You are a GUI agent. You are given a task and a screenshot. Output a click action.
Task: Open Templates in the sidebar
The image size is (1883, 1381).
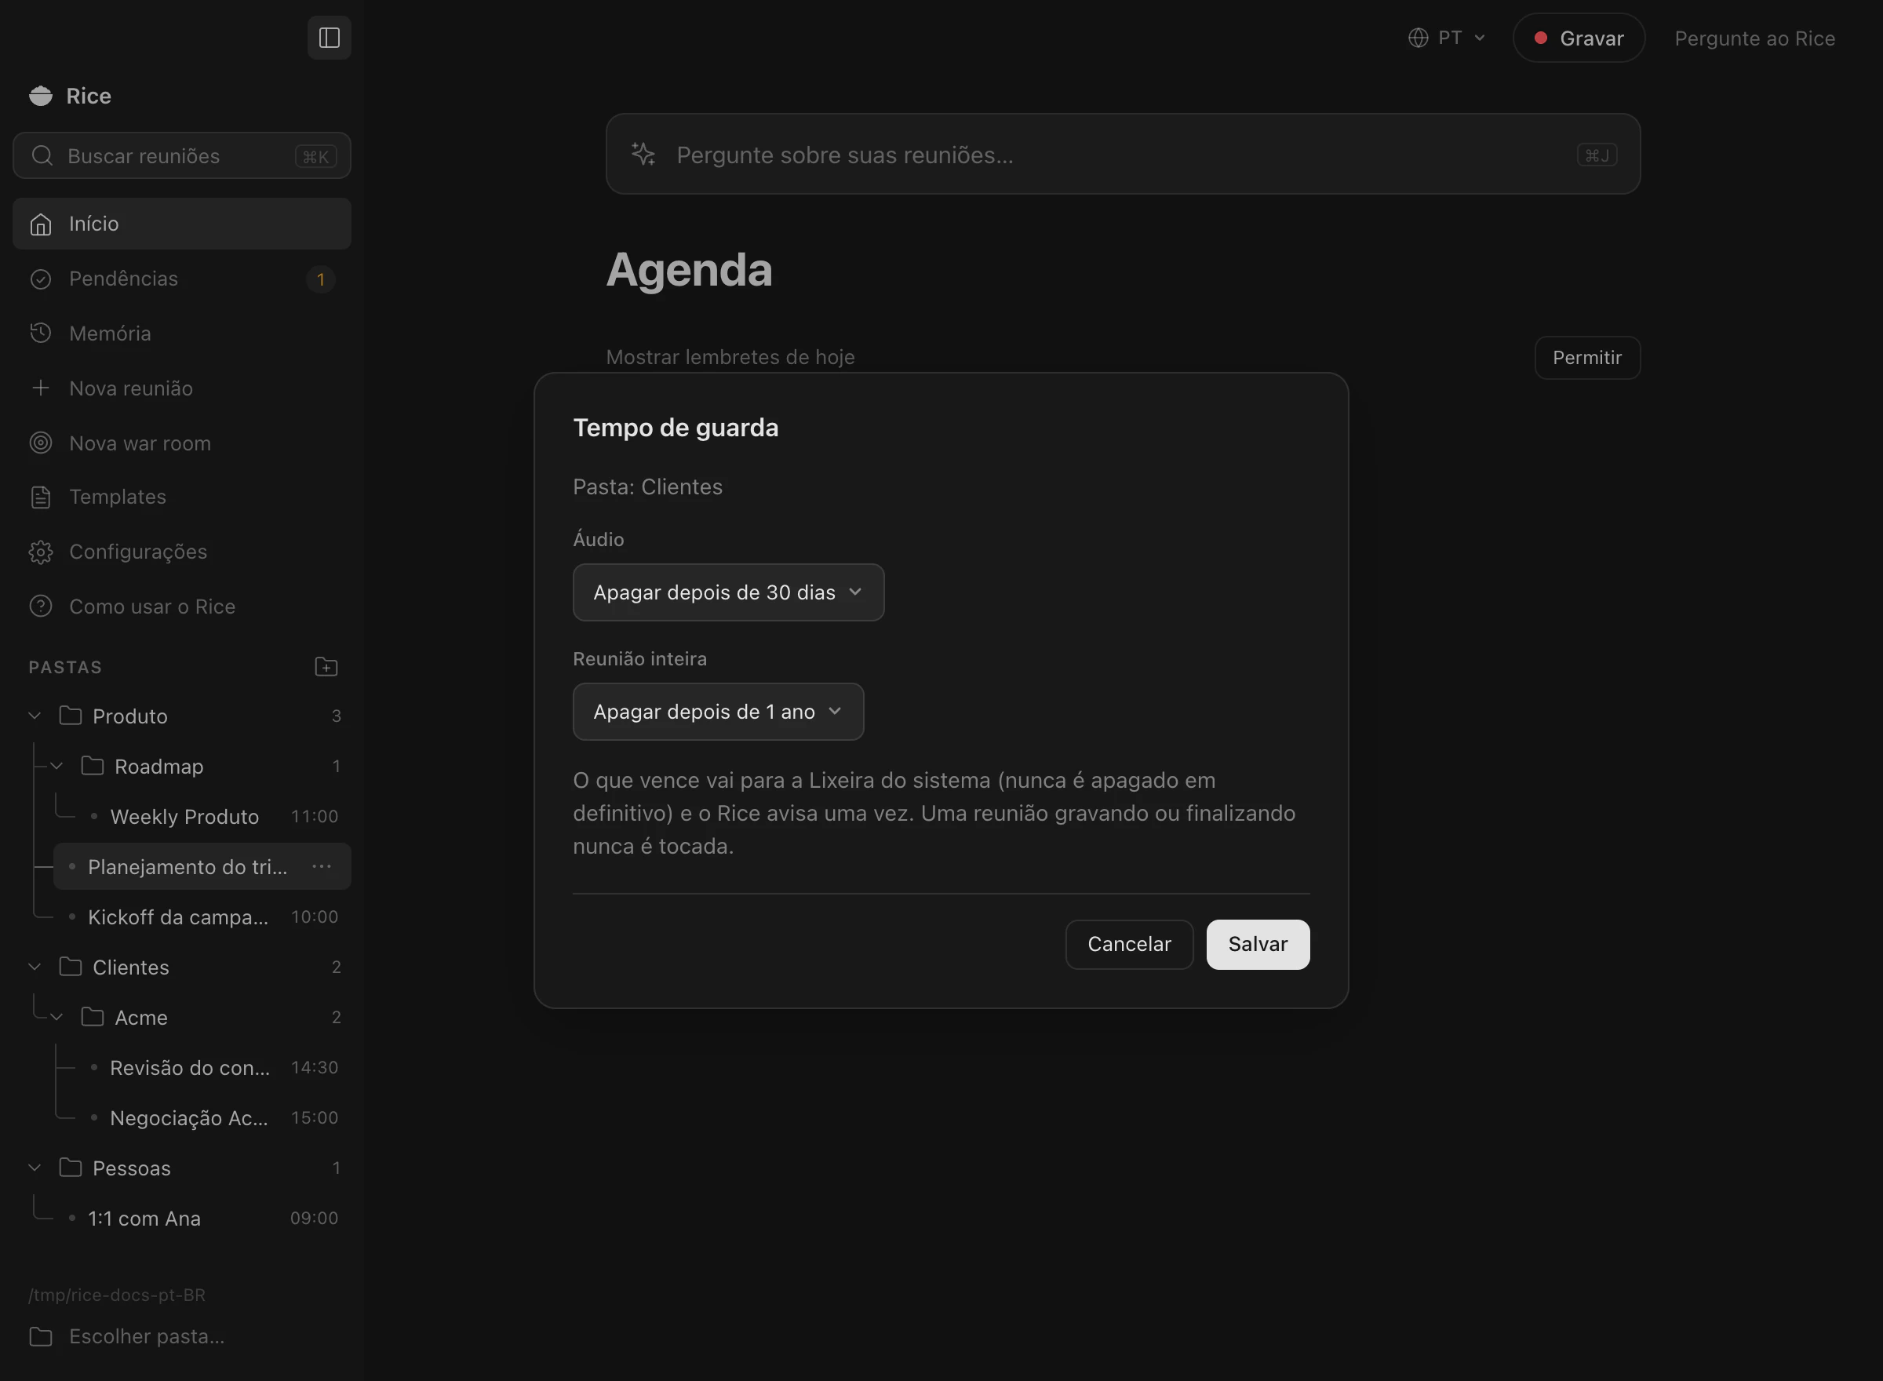[x=182, y=497]
